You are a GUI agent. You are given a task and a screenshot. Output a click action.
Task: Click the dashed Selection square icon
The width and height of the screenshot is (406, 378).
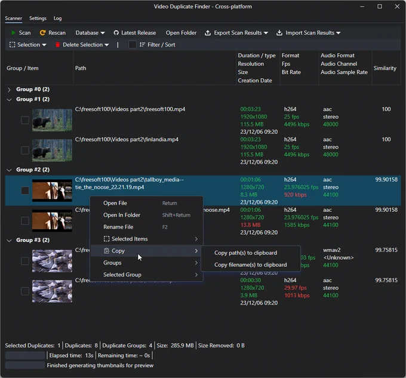pos(12,45)
